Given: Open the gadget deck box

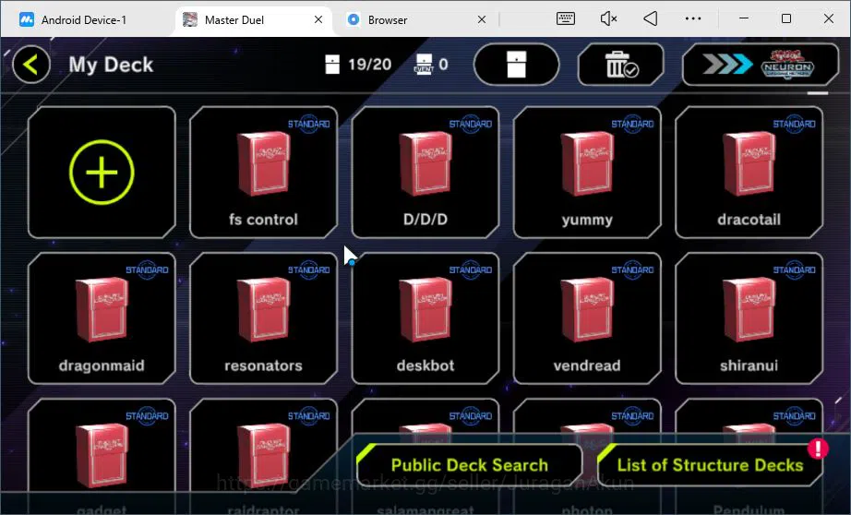Looking at the screenshot, I should tap(102, 456).
